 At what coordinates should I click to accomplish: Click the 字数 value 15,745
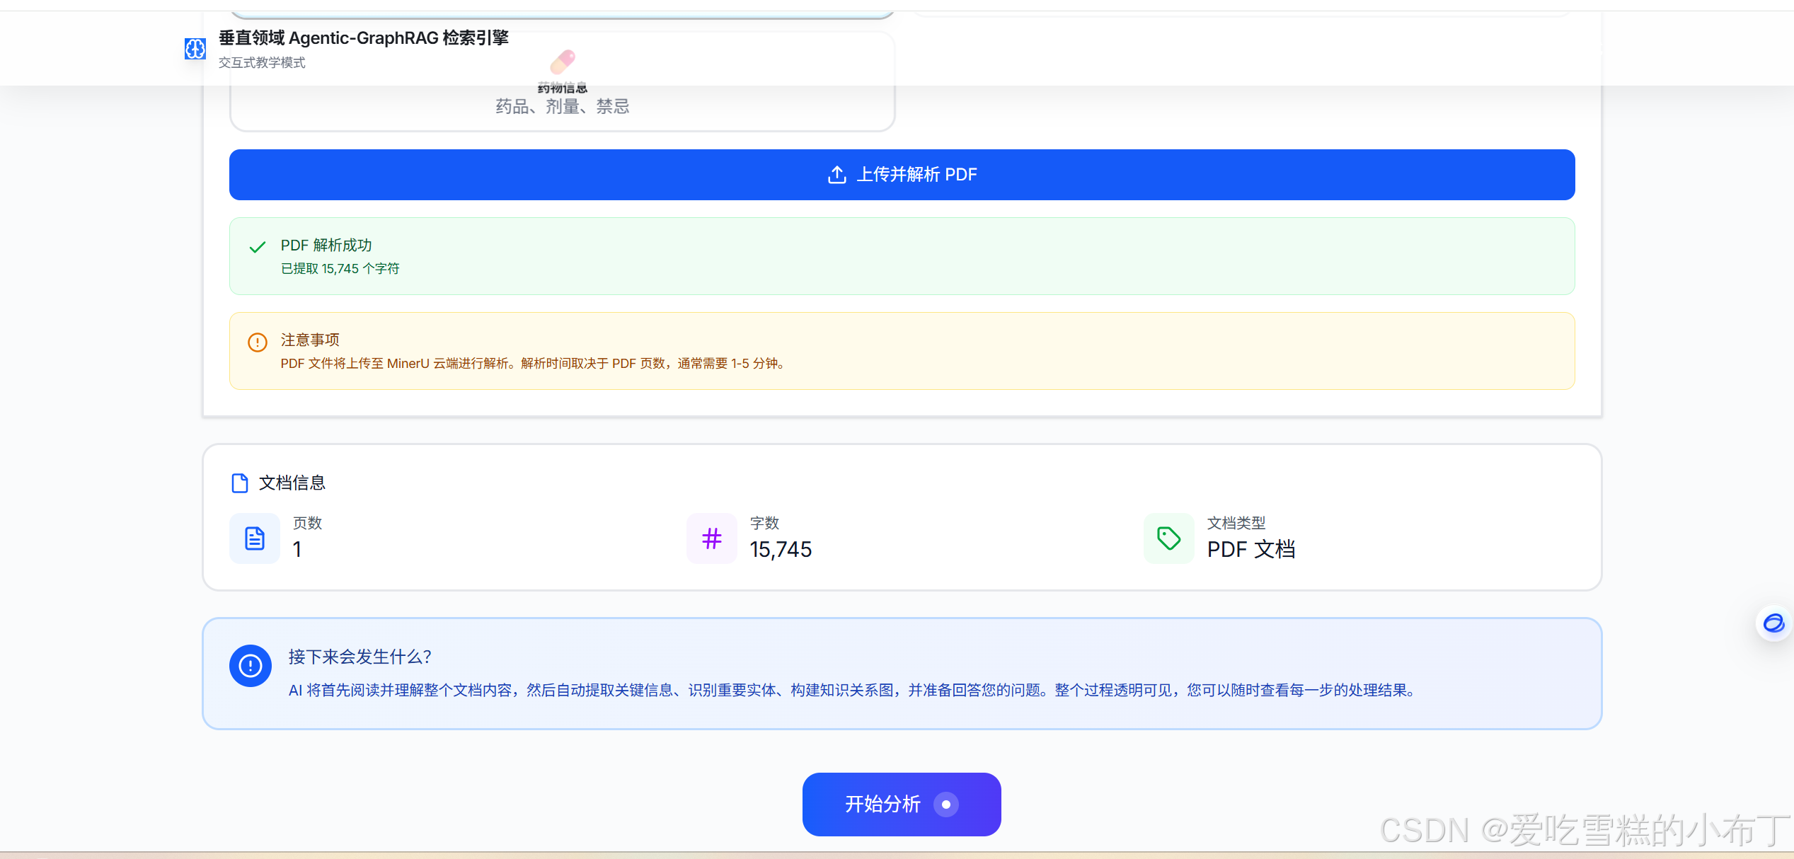pyautogui.click(x=781, y=550)
